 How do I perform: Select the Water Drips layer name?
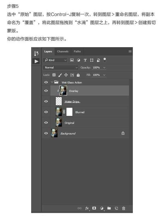pos(72,101)
